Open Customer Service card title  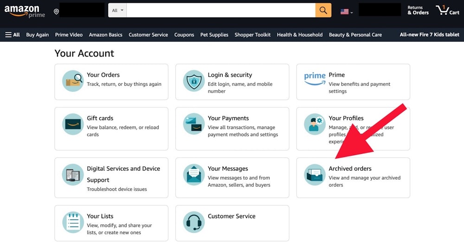pos(232,216)
